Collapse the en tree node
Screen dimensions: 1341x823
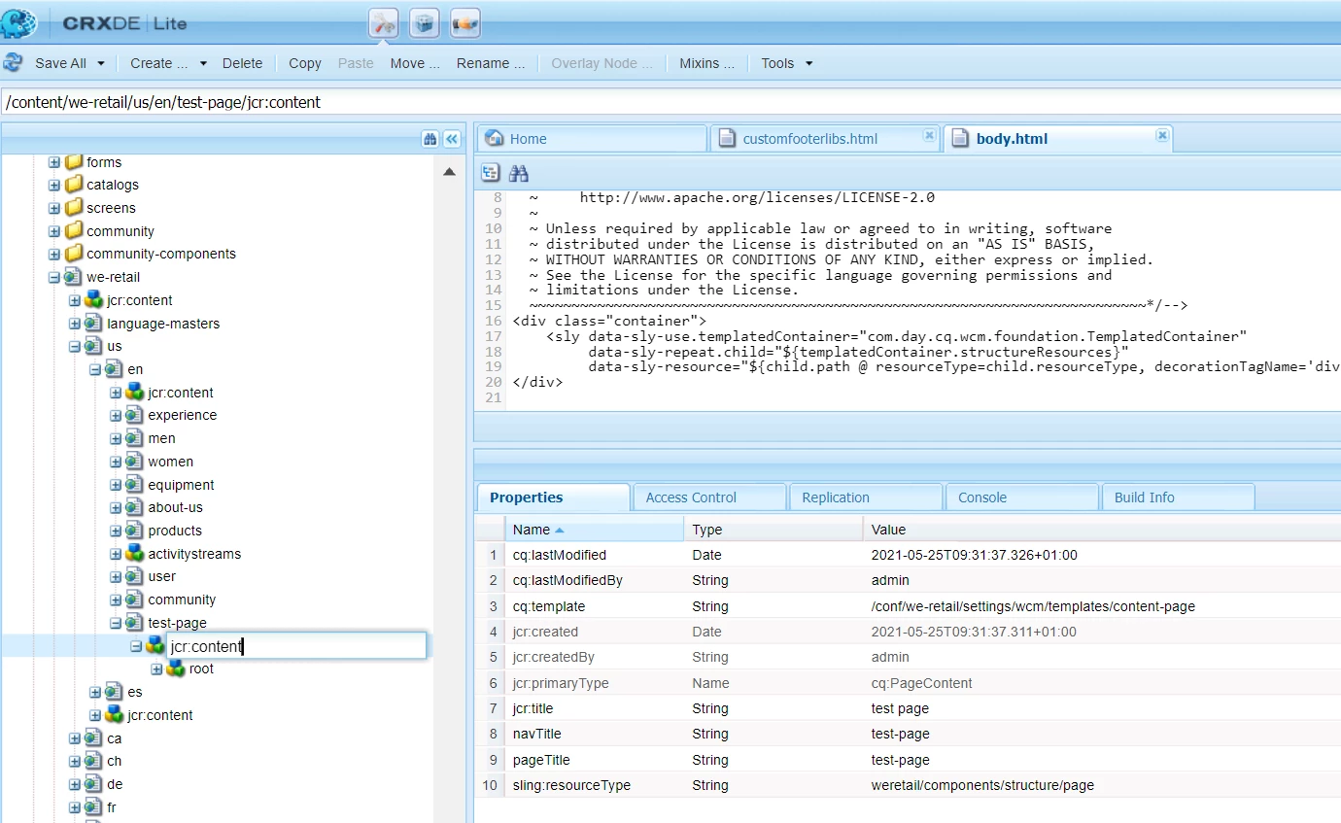95,369
